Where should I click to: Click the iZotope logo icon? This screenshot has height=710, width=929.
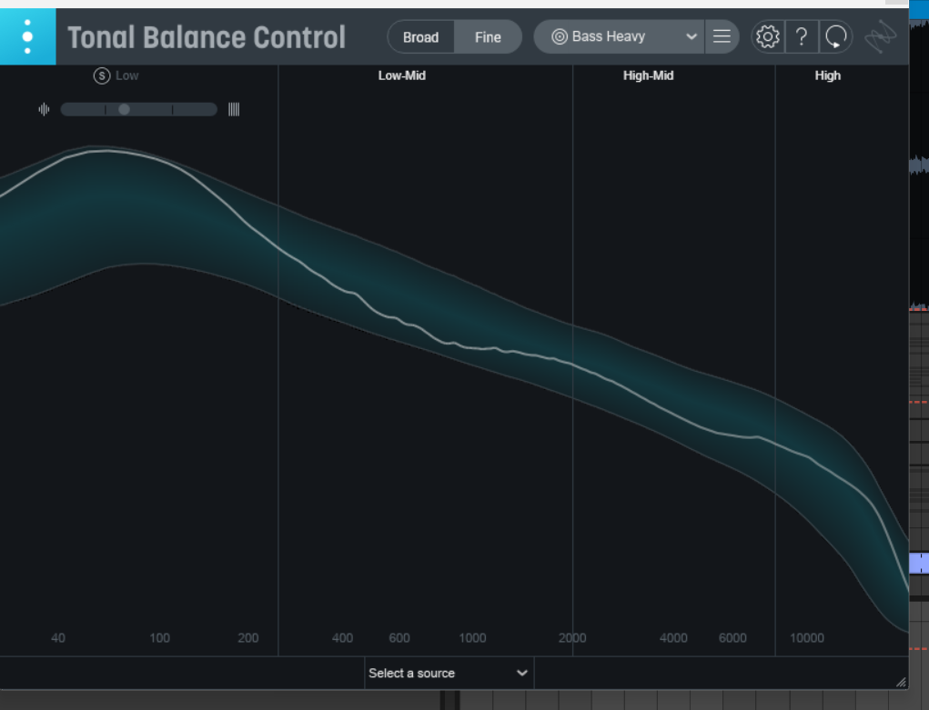[881, 36]
